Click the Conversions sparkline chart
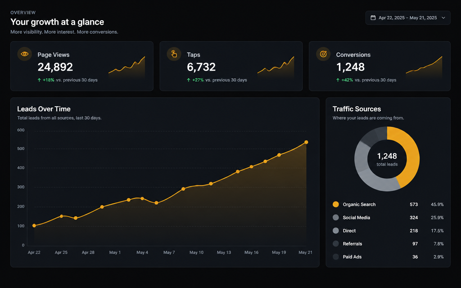 point(424,67)
